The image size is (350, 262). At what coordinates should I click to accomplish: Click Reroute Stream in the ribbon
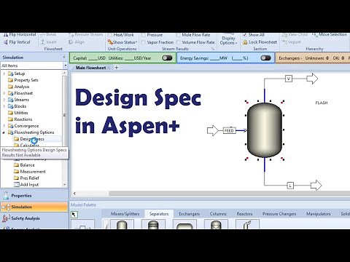click(86, 35)
